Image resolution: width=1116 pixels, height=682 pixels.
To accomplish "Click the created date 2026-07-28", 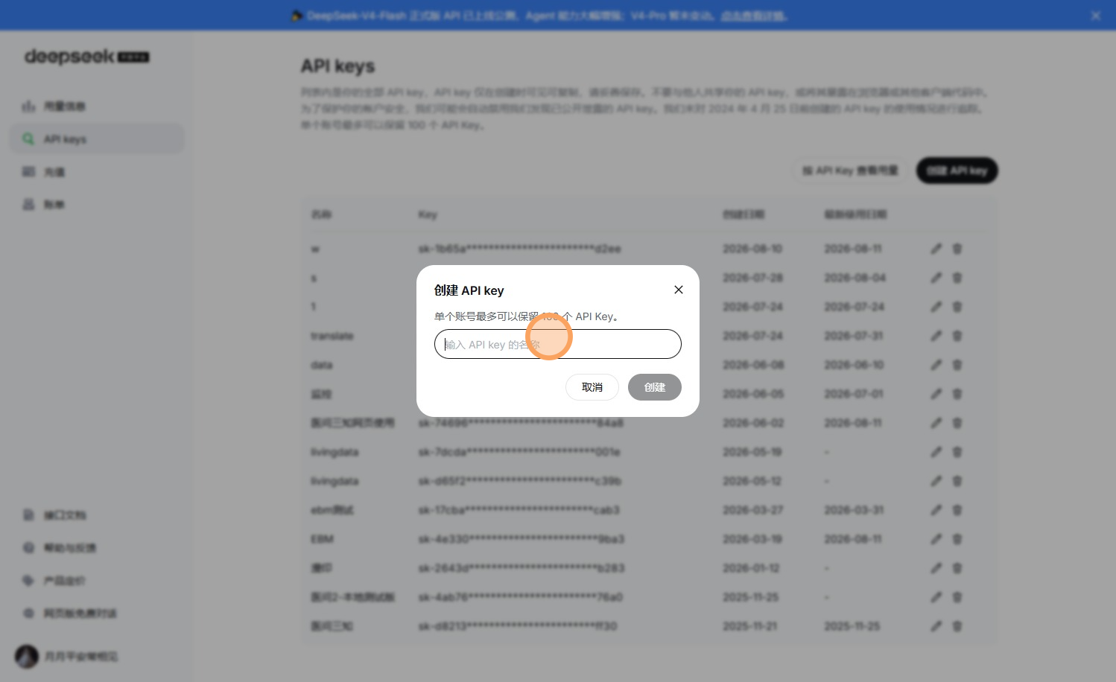I will 753,278.
